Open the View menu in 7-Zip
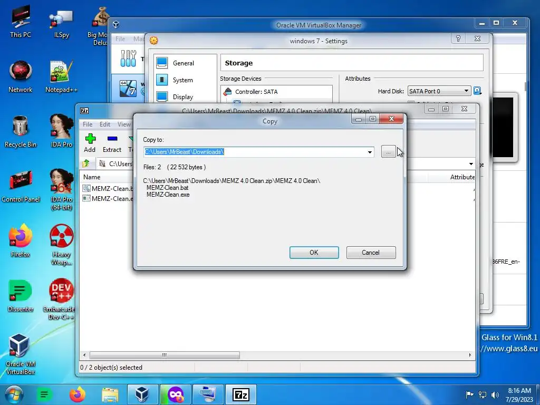 tap(124, 124)
